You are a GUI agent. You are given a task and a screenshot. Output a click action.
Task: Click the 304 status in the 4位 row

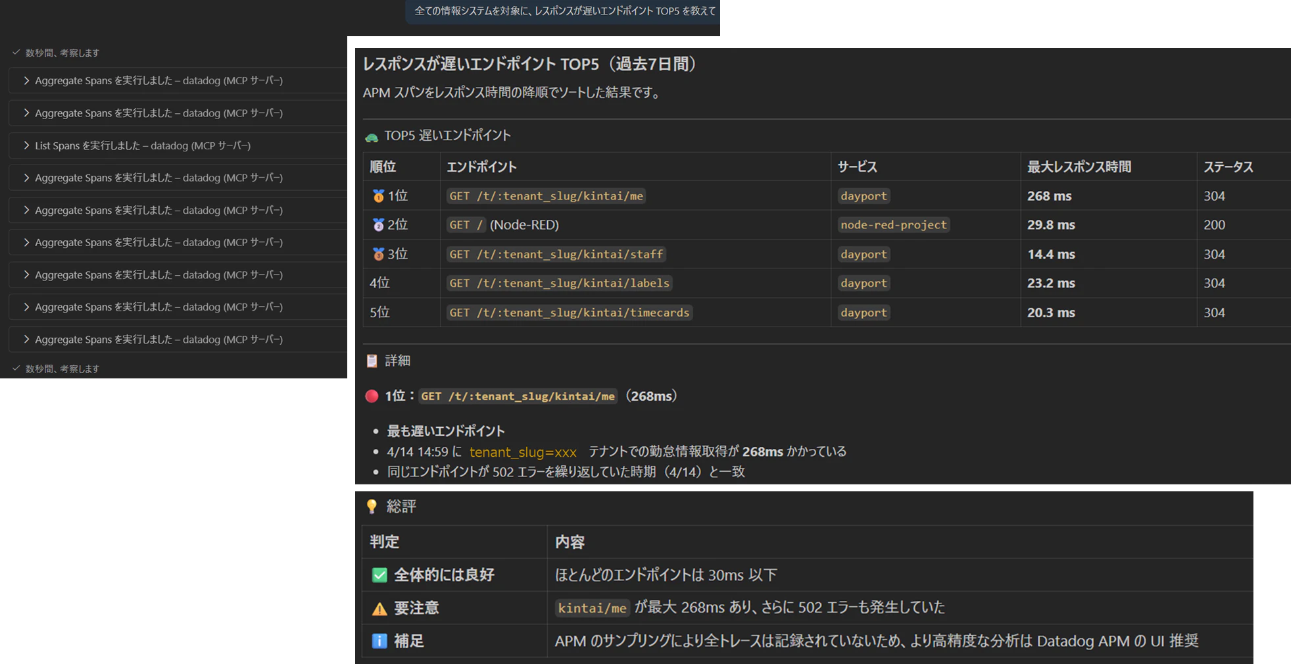click(1214, 283)
